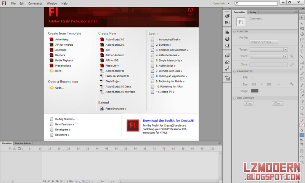Collapse the SWF HISTORY section

pyautogui.click(x=234, y=99)
